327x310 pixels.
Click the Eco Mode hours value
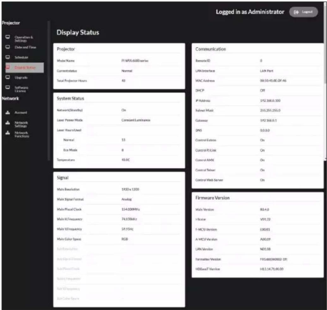coord(122,150)
